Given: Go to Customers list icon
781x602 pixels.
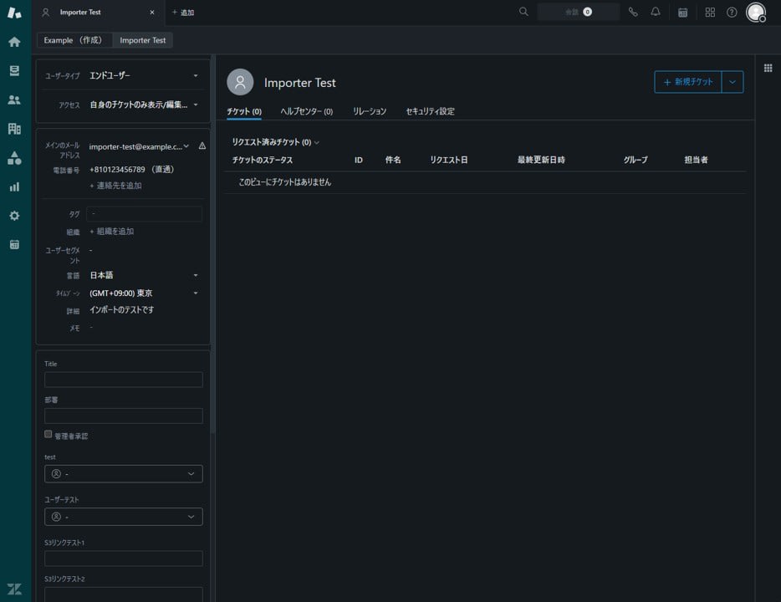Looking at the screenshot, I should click(x=14, y=99).
